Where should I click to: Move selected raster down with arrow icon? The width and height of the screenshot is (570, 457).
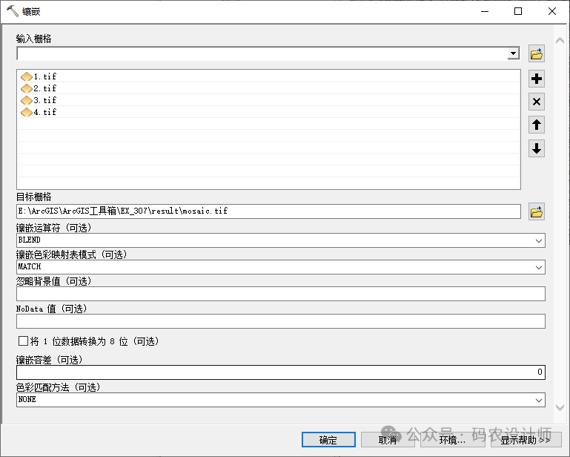[537, 148]
